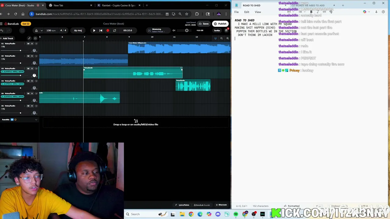Viewport: 390px width, 219px height.
Task: Mute track 01 Voice/Audio
Action: 28,43
